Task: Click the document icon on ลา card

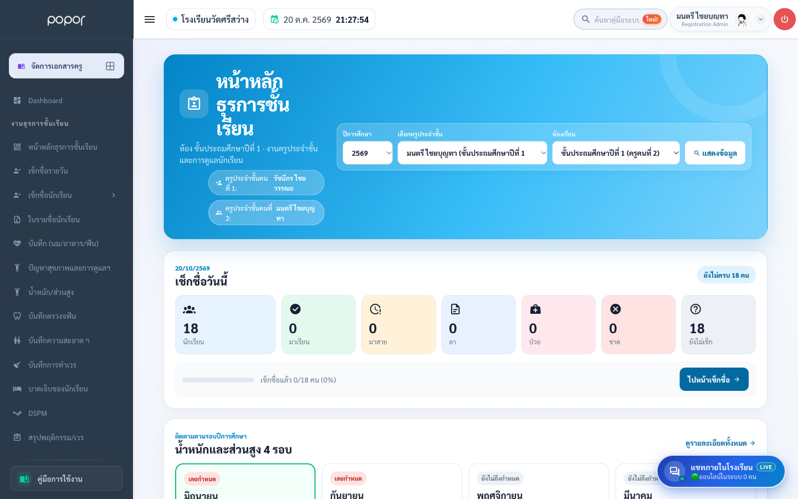Action: coord(455,309)
